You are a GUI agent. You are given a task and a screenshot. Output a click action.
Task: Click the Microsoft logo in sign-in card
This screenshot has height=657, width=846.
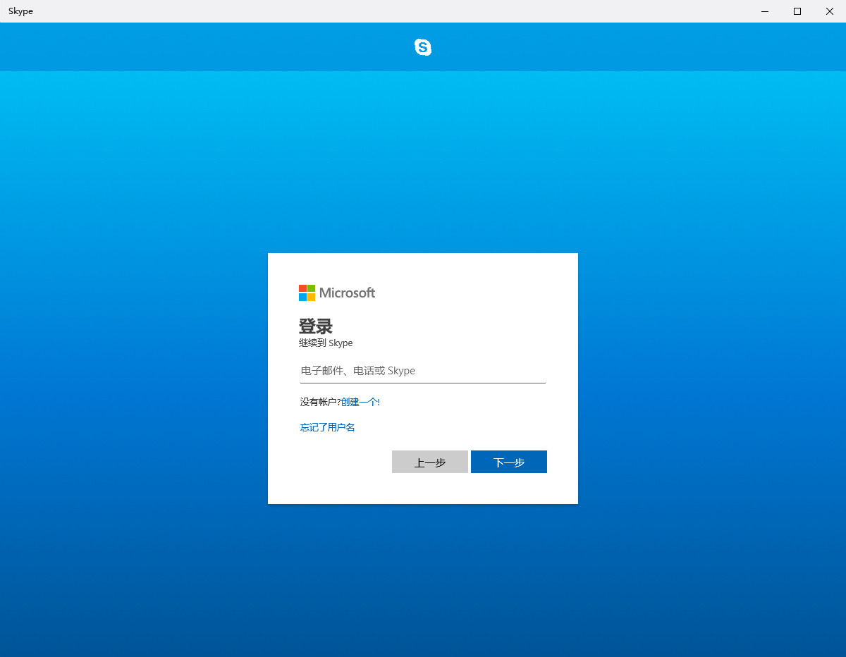click(x=337, y=293)
